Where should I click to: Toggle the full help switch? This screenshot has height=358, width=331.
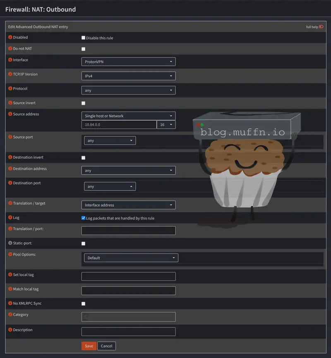(x=321, y=27)
